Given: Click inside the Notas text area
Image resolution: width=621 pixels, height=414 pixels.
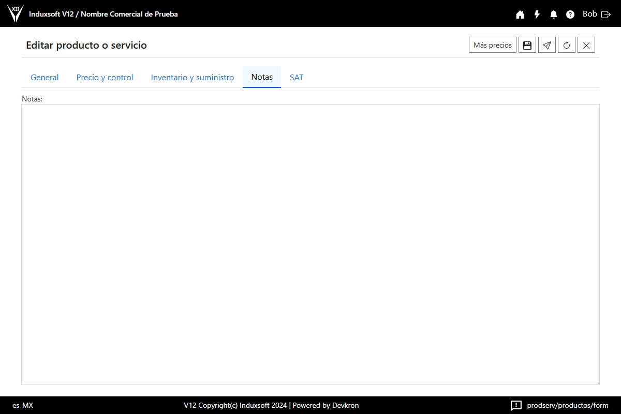Looking at the screenshot, I should 310,243.
